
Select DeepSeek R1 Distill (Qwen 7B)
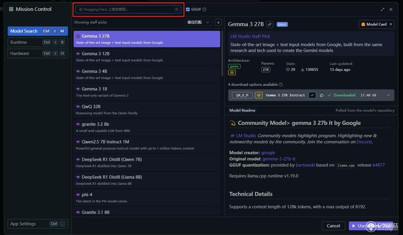[x=147, y=163]
